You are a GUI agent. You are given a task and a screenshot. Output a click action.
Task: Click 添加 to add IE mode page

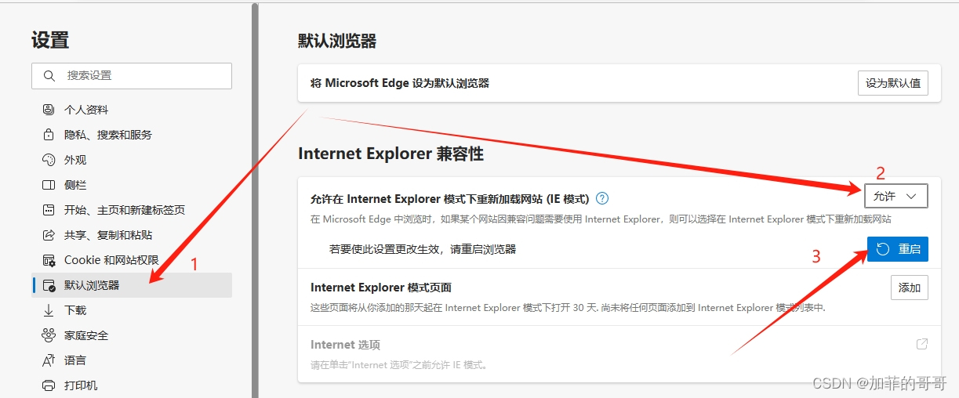click(x=910, y=288)
